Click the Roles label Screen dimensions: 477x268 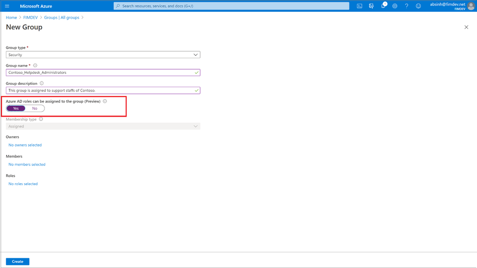11,176
